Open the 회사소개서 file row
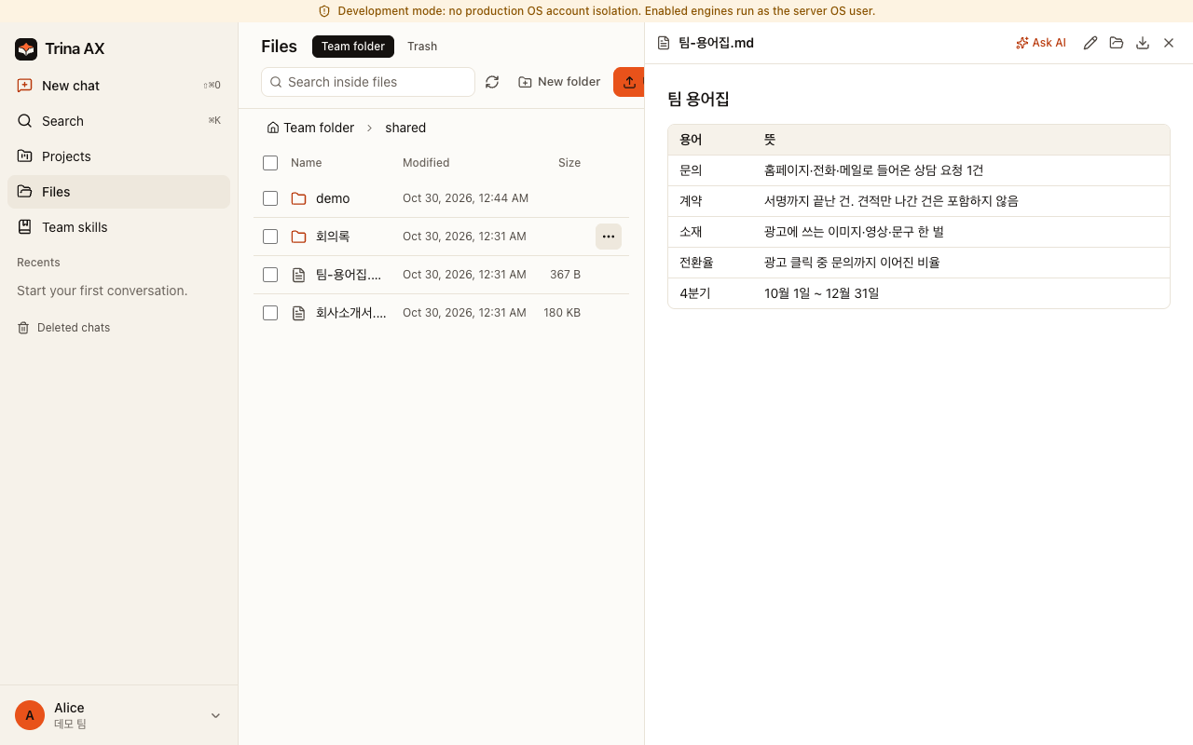1193x745 pixels. (441, 313)
